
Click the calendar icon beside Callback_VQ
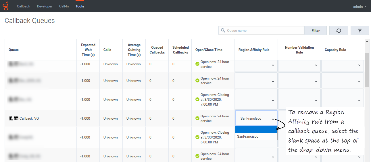pos(16,118)
